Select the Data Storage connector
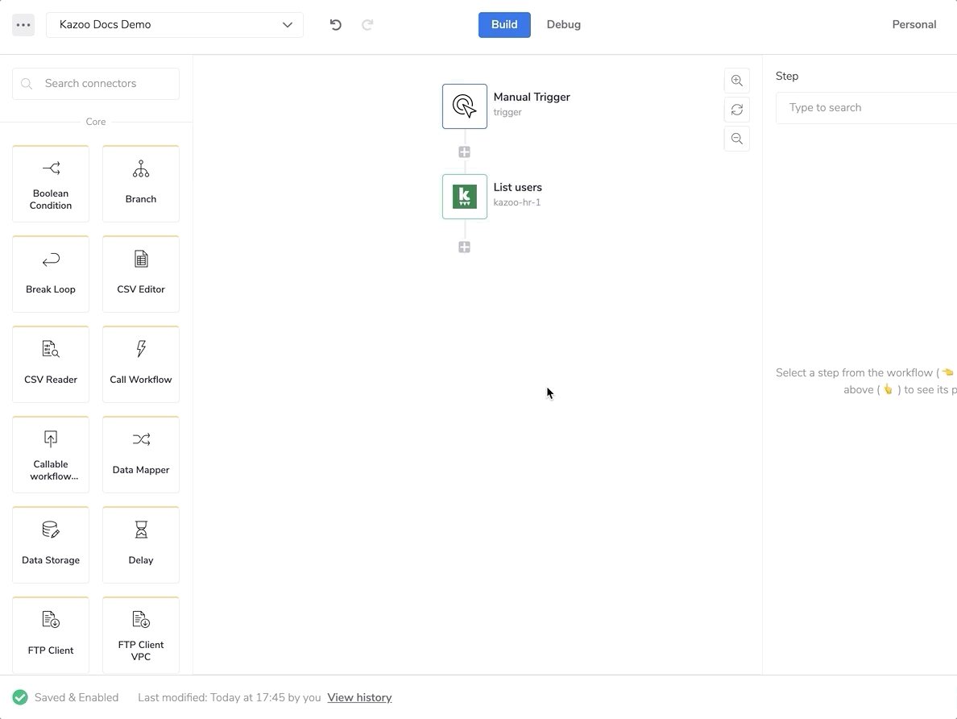This screenshot has height=719, width=957. point(51,545)
